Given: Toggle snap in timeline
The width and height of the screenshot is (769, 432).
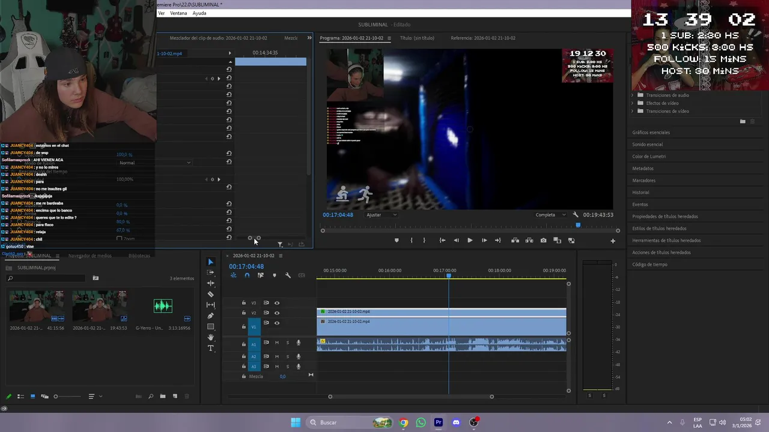Looking at the screenshot, I should [x=247, y=275].
